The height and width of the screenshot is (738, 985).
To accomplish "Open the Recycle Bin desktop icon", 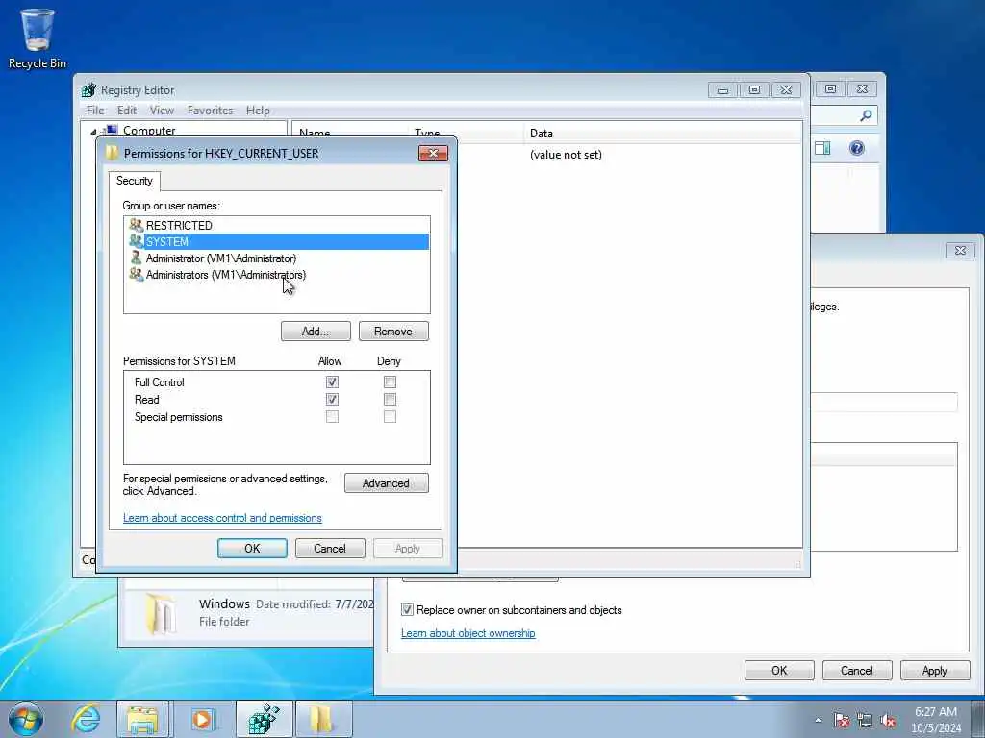I will pyautogui.click(x=38, y=37).
